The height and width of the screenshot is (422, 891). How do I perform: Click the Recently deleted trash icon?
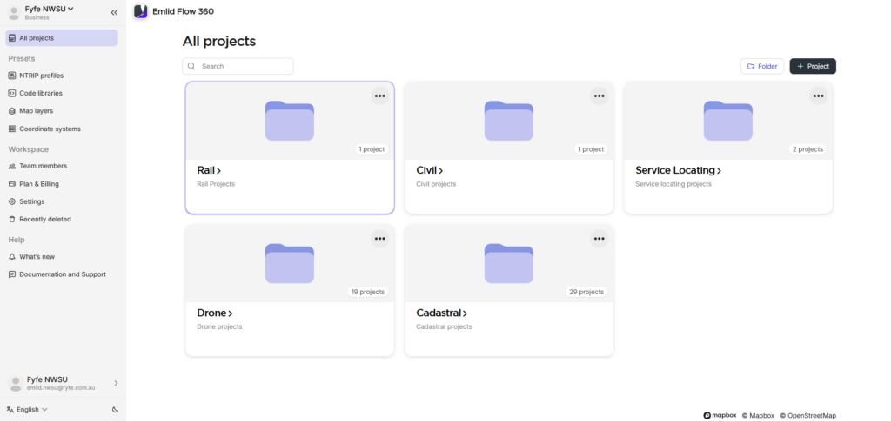(12, 219)
